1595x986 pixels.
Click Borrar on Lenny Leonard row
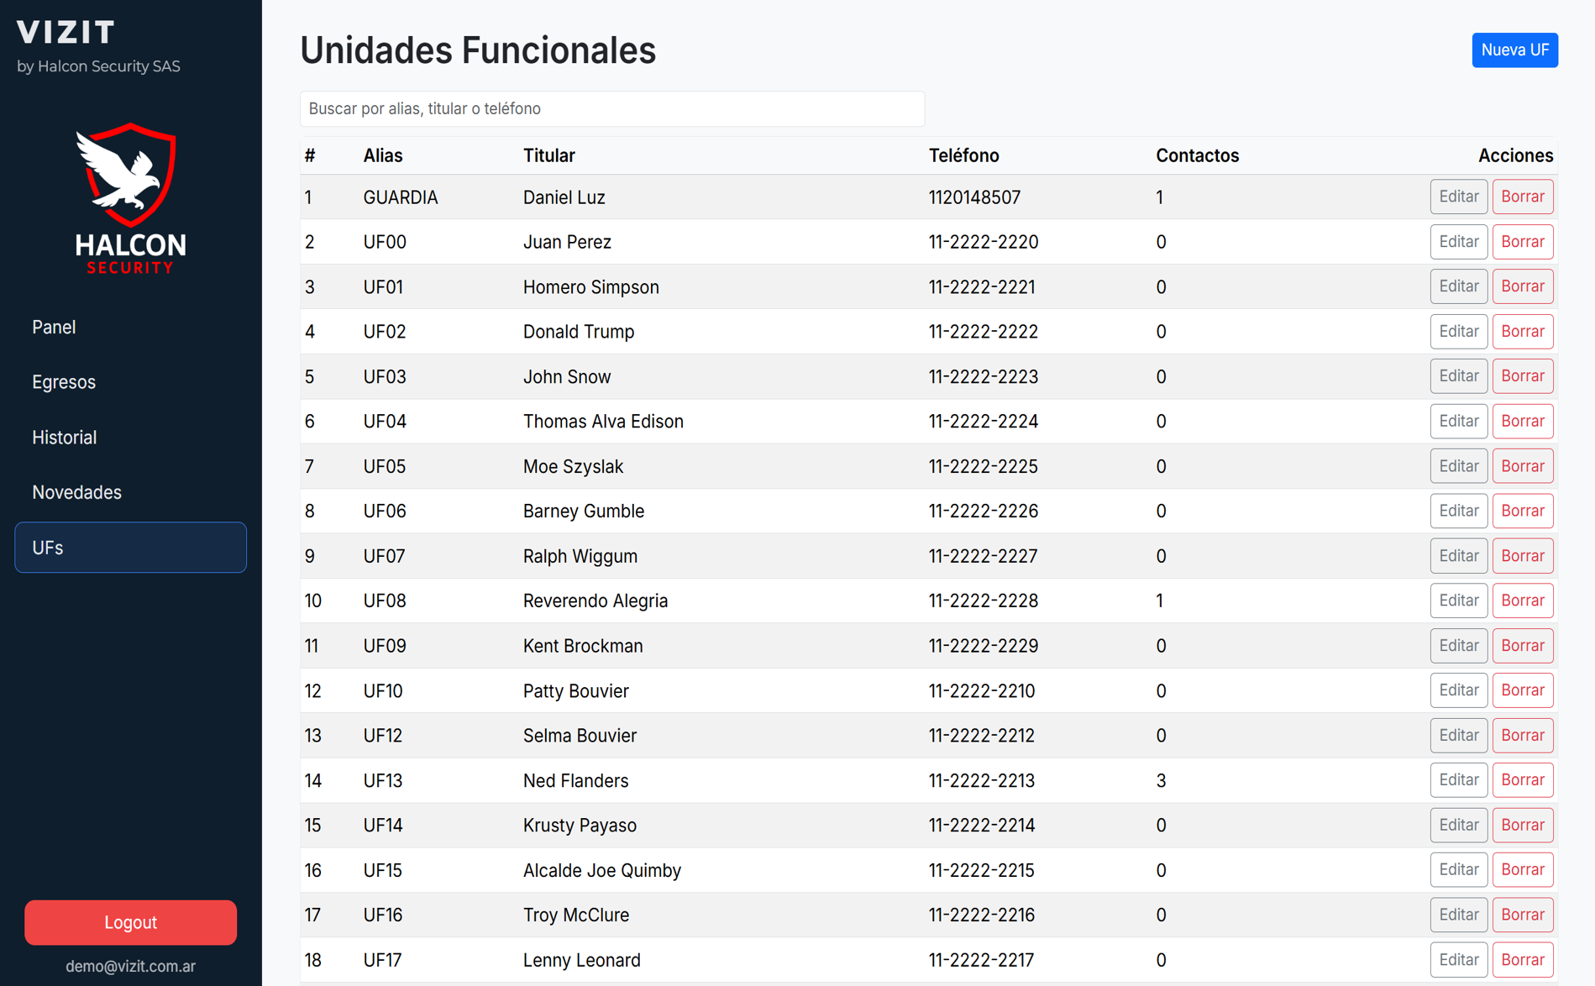(x=1522, y=960)
